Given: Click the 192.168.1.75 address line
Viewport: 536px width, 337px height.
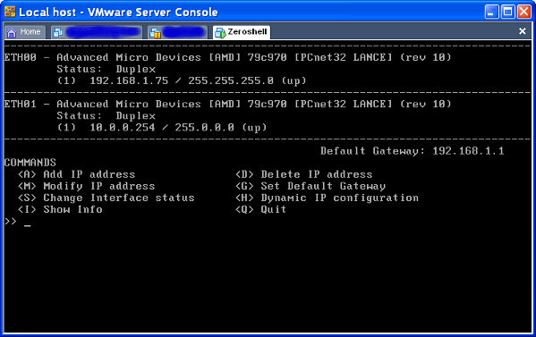Looking at the screenshot, I should pos(182,81).
